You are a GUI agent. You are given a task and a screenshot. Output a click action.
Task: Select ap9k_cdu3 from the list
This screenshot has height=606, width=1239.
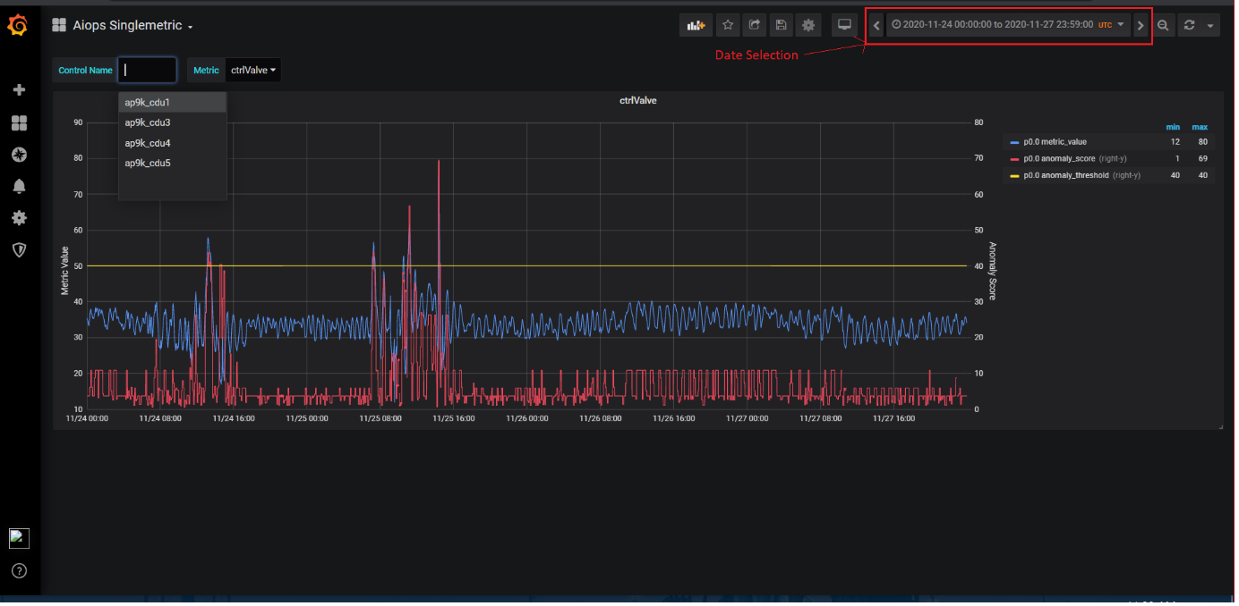coord(172,122)
